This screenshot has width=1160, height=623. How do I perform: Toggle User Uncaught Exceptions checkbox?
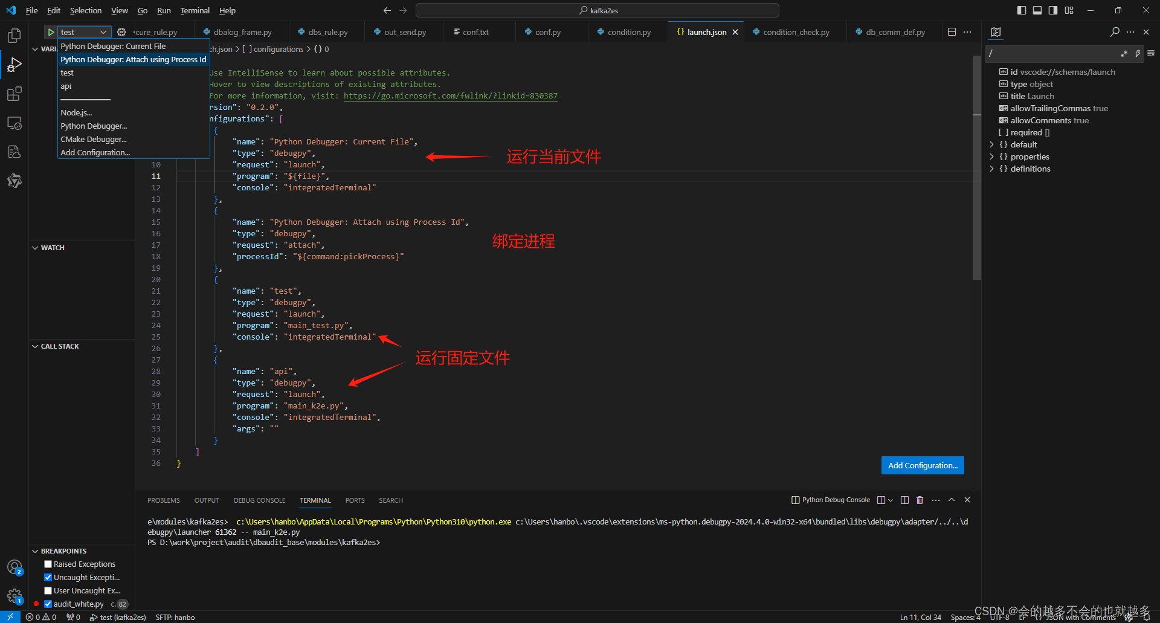48,590
